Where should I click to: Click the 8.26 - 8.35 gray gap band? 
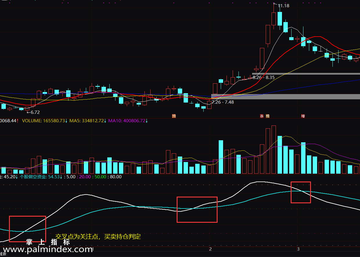306,74
